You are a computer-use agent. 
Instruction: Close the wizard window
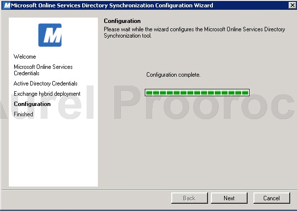click(292, 5)
